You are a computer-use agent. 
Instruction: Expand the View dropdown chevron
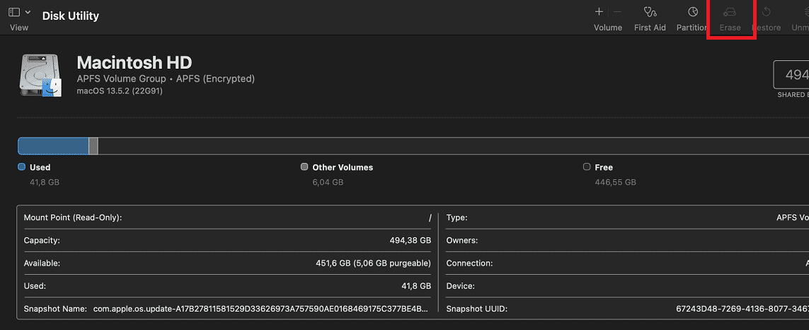(x=28, y=12)
